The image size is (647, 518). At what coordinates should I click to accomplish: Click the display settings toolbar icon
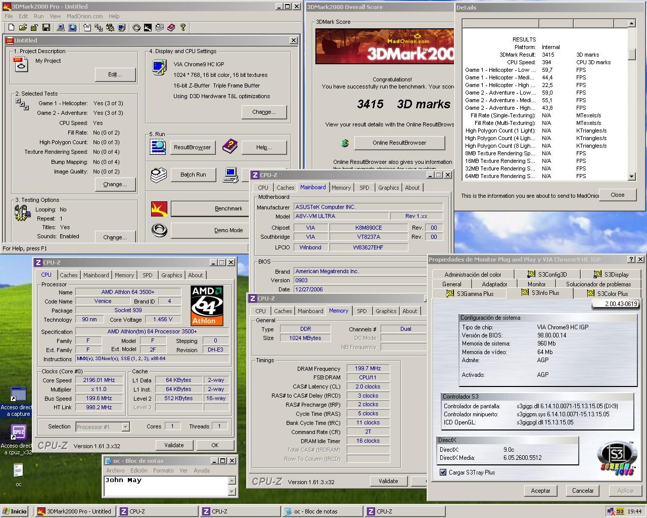[122, 27]
